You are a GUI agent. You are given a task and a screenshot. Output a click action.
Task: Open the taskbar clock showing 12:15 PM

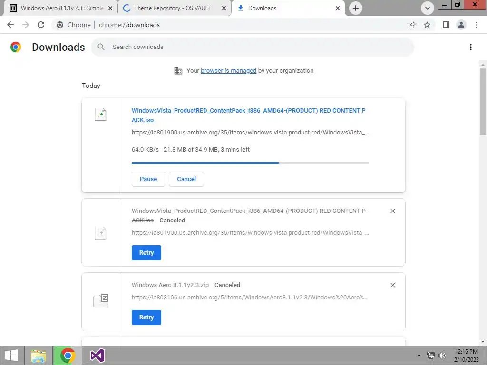click(x=466, y=355)
